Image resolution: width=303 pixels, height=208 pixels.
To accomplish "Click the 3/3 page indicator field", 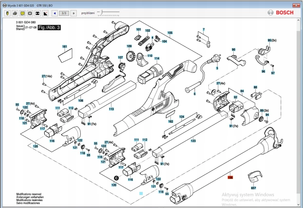I will (64, 13).
